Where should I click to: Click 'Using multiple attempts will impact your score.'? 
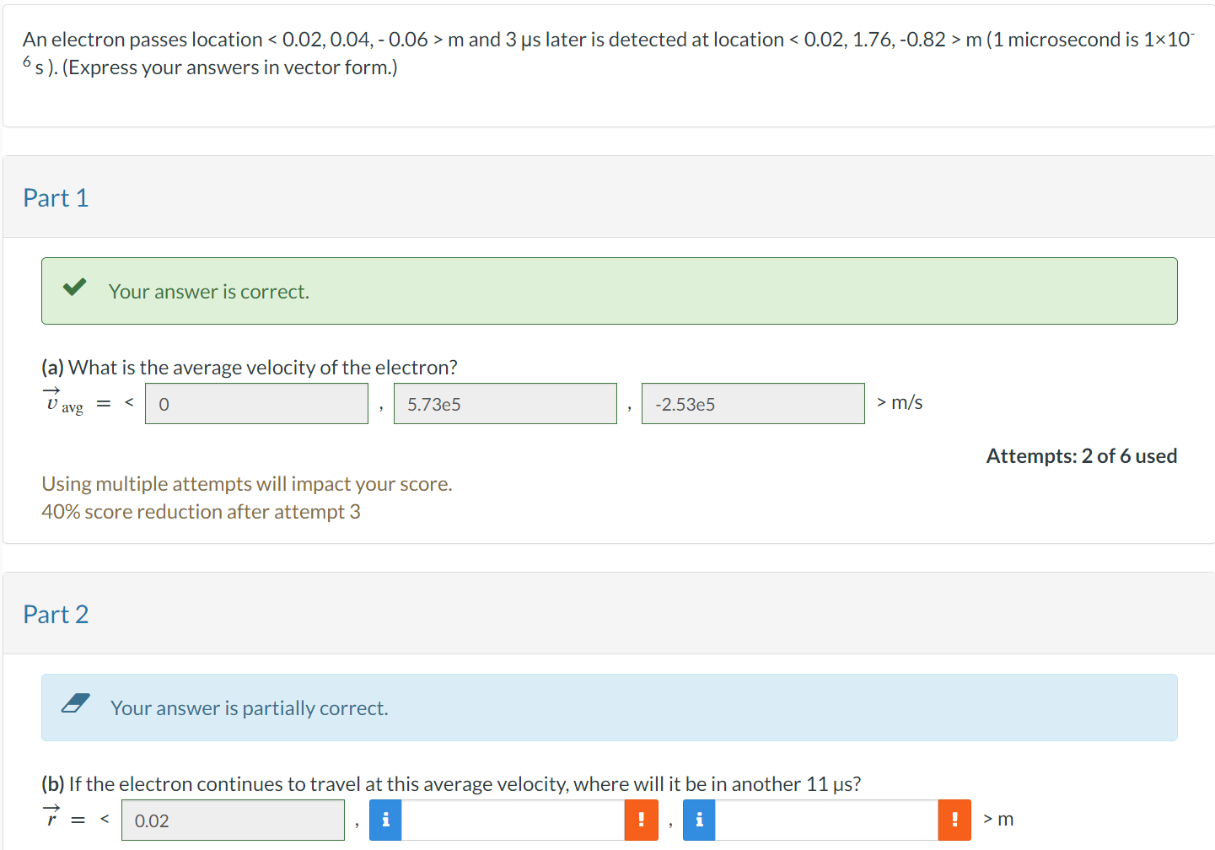click(x=247, y=484)
